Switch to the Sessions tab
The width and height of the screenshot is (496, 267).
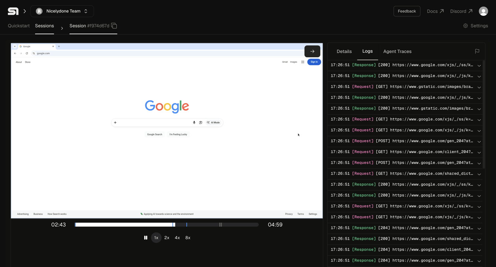pos(45,26)
